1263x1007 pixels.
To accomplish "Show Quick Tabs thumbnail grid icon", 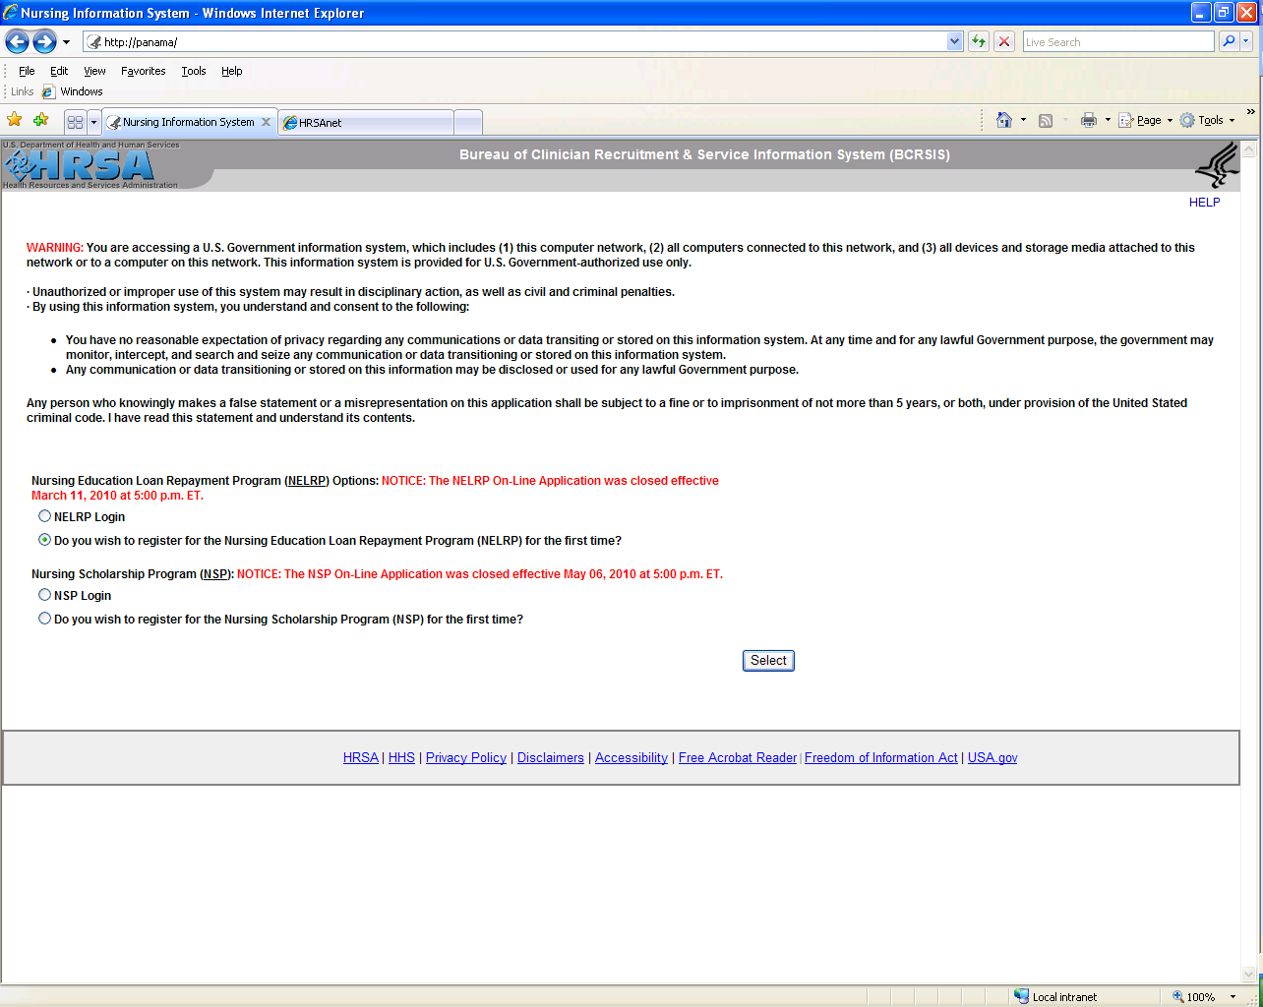I will pos(75,122).
